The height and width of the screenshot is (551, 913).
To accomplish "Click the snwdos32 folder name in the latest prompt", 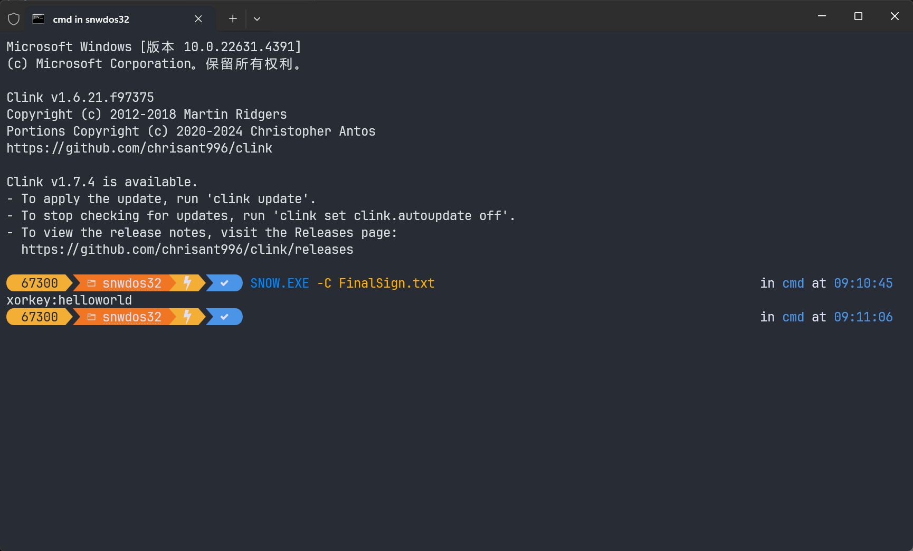I will click(132, 317).
